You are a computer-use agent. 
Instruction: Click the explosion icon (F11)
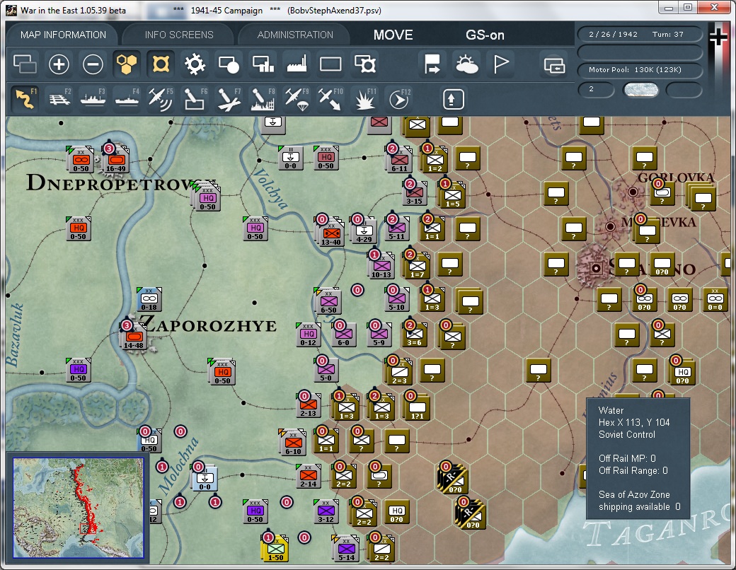pyautogui.click(x=364, y=99)
